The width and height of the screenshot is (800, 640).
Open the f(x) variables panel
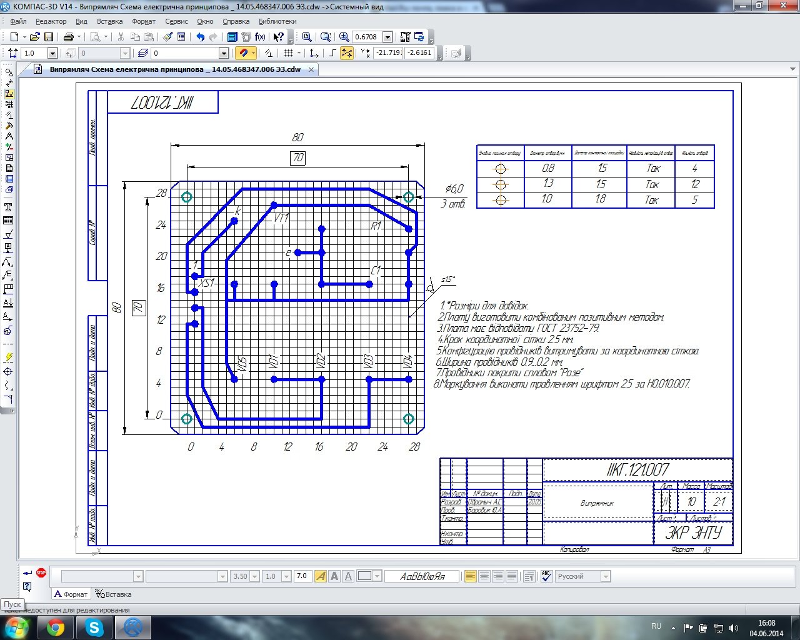pyautogui.click(x=260, y=37)
